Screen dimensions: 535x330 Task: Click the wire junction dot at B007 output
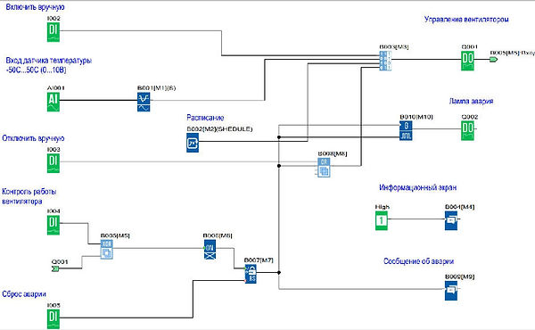pos(279,273)
